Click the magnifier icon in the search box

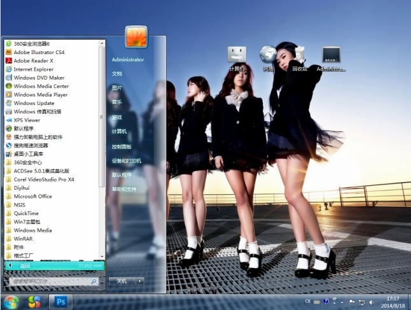(x=94, y=281)
